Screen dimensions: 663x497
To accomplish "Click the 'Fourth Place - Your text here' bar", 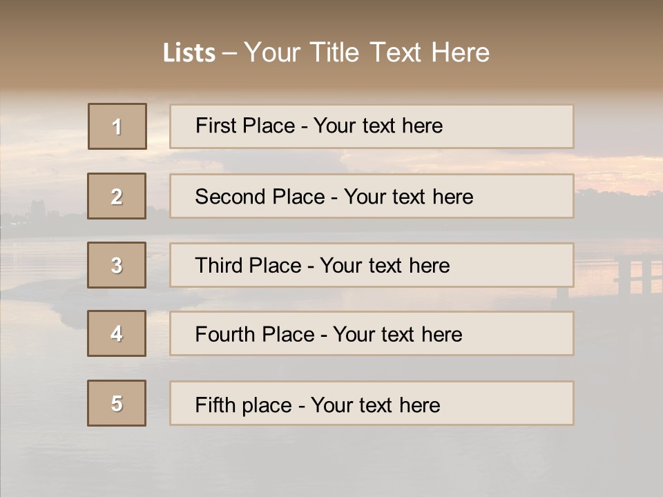I will pyautogui.click(x=372, y=334).
